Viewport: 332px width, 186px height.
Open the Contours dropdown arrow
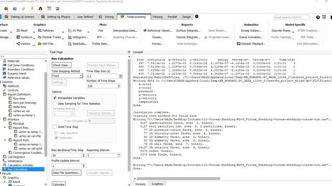(x=34, y=38)
